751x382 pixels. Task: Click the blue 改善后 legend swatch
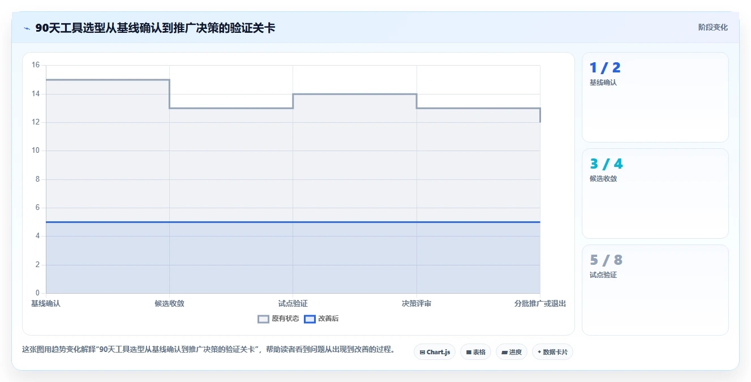(310, 319)
